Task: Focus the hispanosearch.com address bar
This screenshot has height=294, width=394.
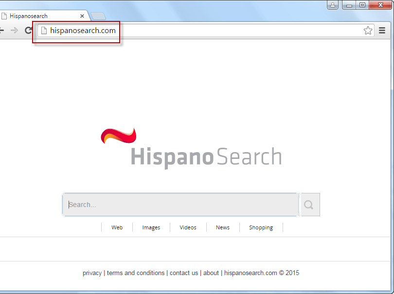Action: pyautogui.click(x=206, y=31)
